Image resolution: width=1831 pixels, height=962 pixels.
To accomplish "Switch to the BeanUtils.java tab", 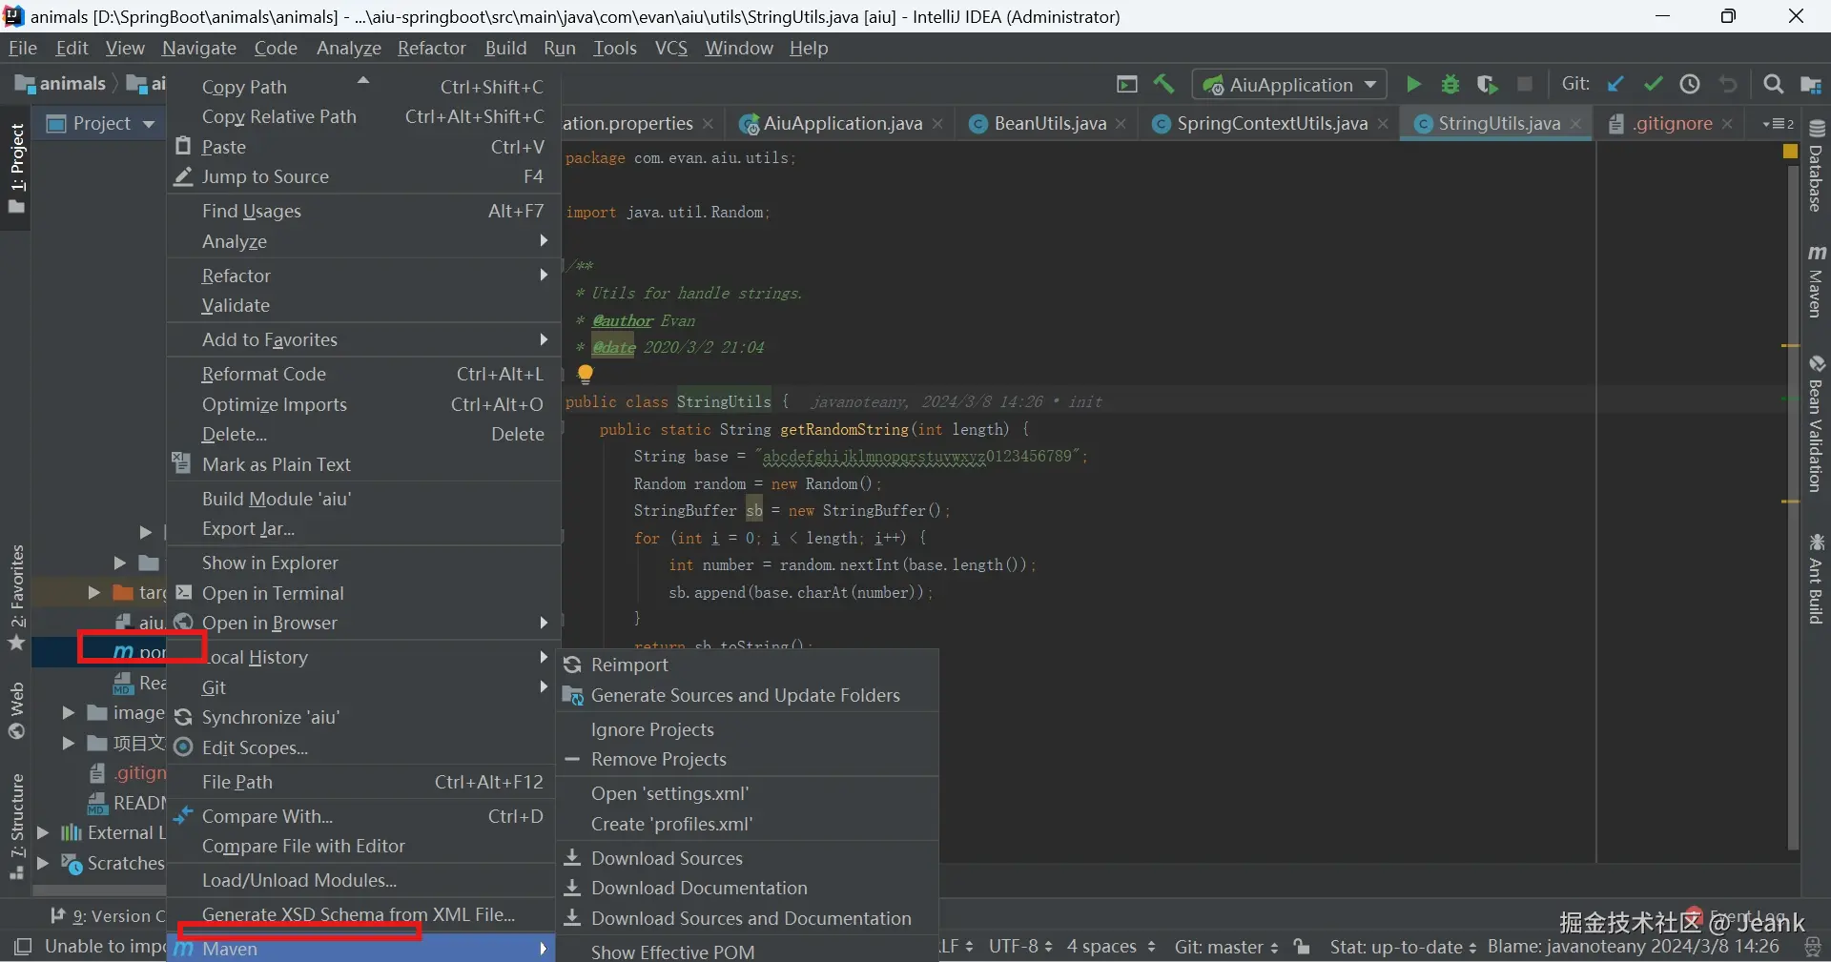I will [1049, 124].
